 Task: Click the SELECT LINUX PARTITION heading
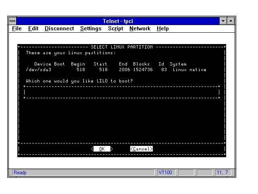(x=122, y=47)
